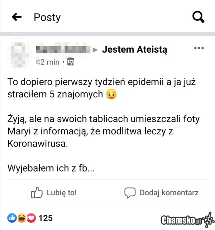Select Dodaj komentarz to add comment
215x230 pixels.
[169, 193]
